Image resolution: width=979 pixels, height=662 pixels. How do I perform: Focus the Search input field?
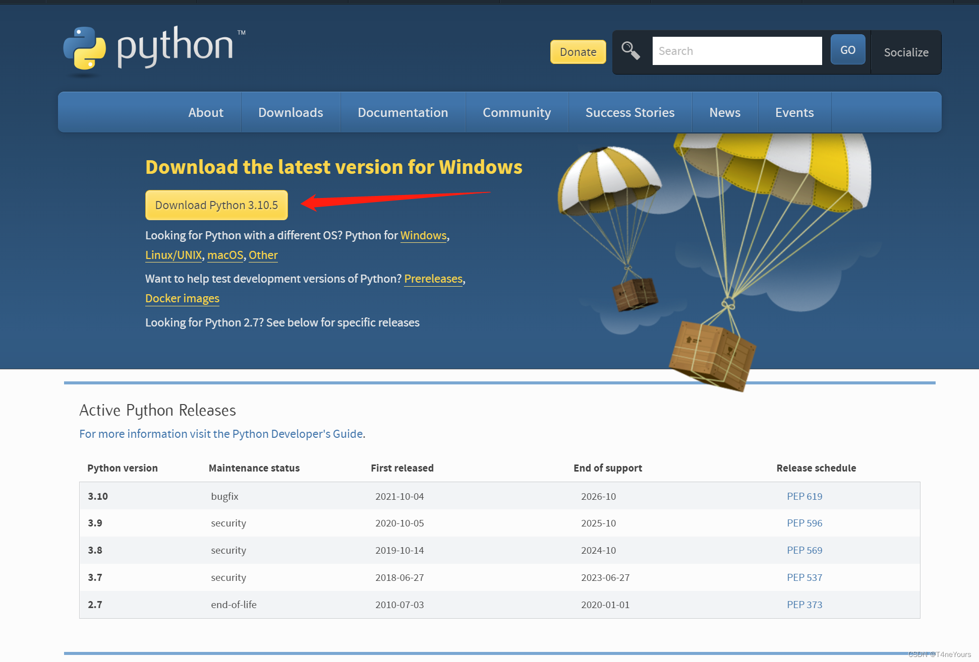pyautogui.click(x=737, y=51)
